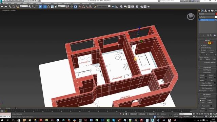217x122 pixels.
Task: Open the Edit menu
Action: pyautogui.click(x=7, y=3)
